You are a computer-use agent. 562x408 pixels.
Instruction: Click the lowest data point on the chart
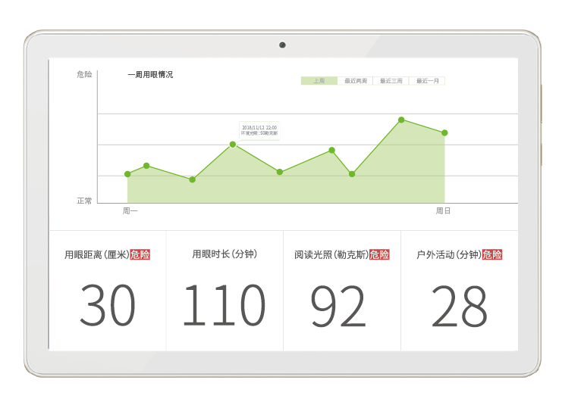[193, 179]
